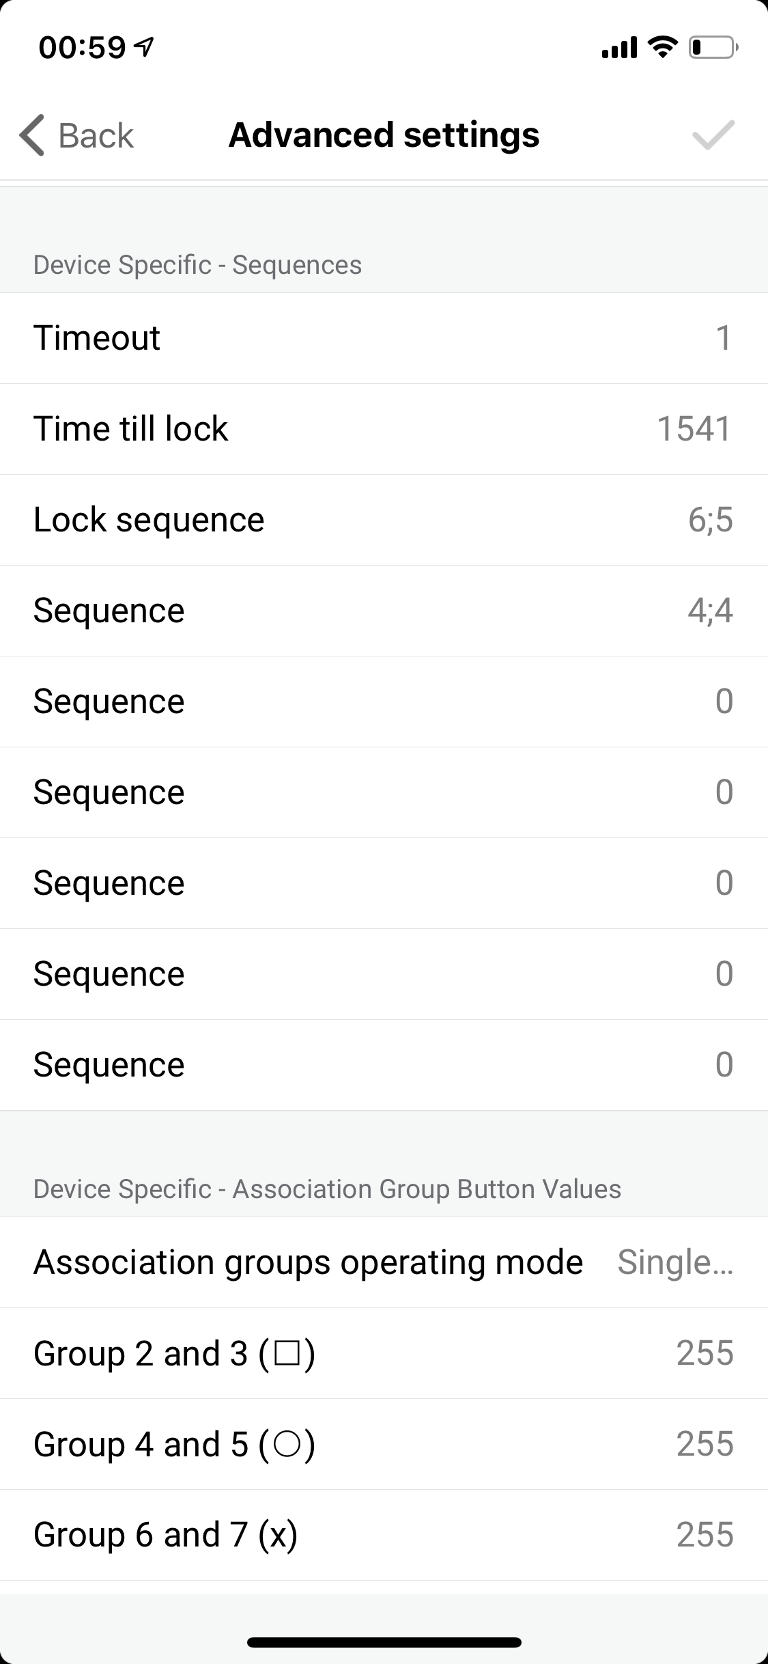Change Group 4 and 5 circle value
The height and width of the screenshot is (1664, 768).
point(705,1444)
